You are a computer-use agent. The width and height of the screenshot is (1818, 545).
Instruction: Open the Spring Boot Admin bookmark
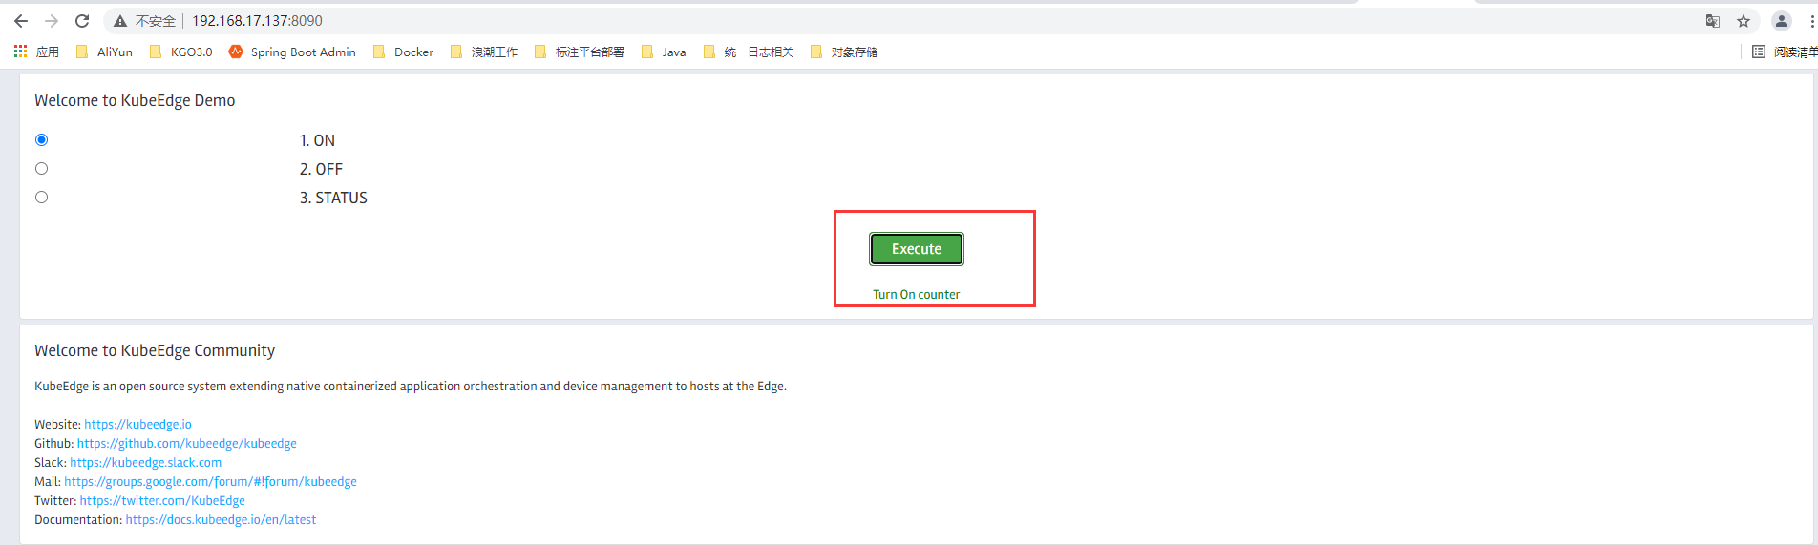[292, 52]
